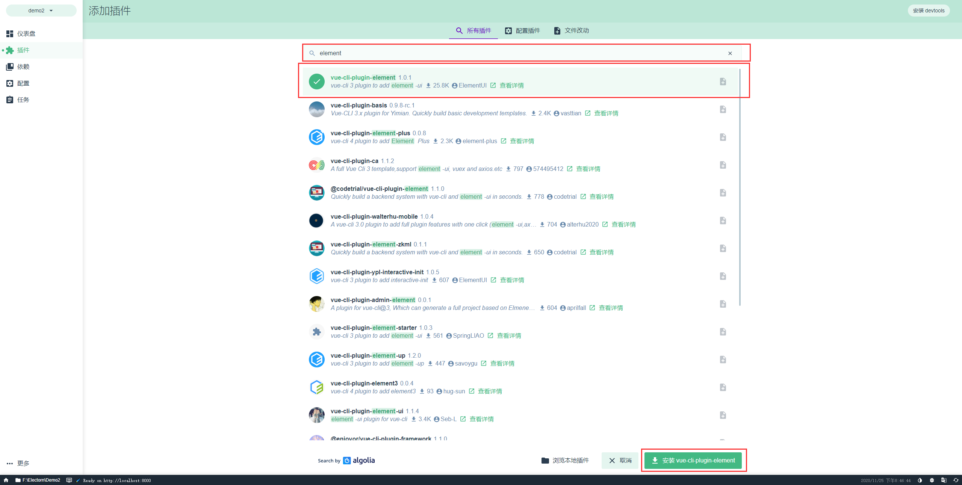Click add icon for vue-cli-plugin-basis
Screen dimensions: 962x485
(723, 109)
